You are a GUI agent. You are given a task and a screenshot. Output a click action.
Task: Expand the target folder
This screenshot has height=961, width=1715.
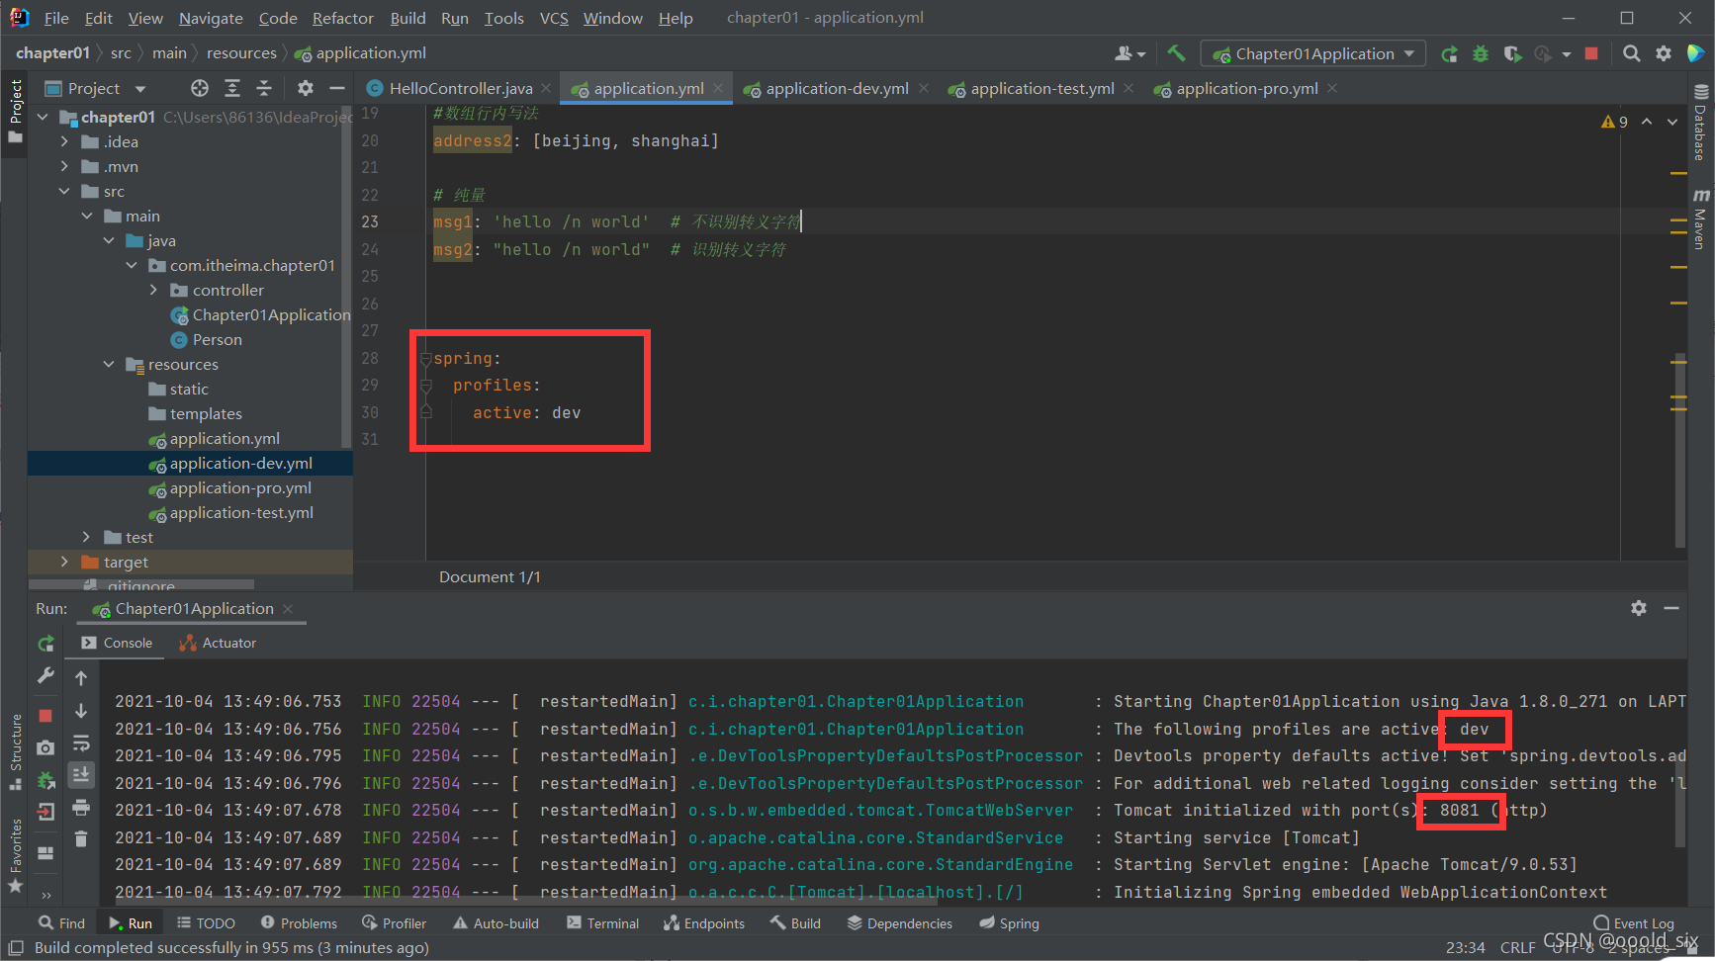[64, 562]
